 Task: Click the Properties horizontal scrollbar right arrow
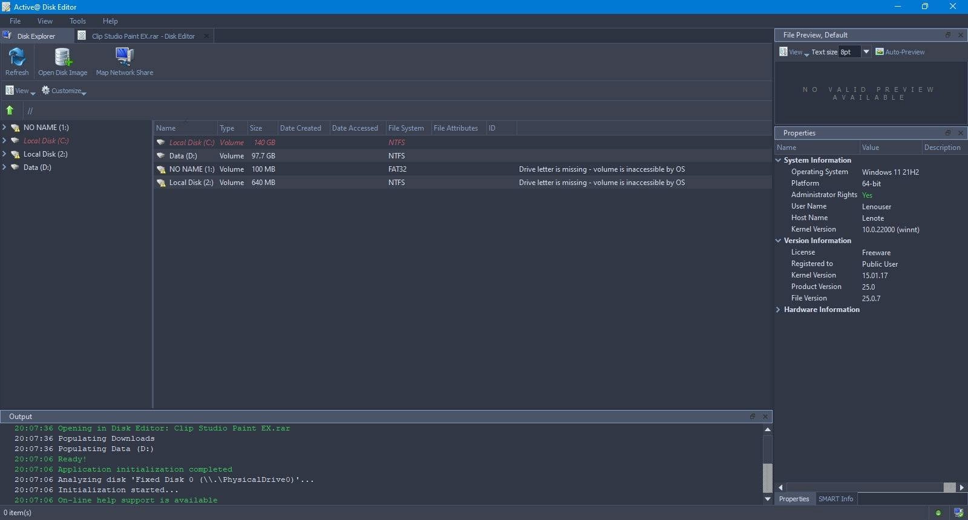click(x=961, y=487)
